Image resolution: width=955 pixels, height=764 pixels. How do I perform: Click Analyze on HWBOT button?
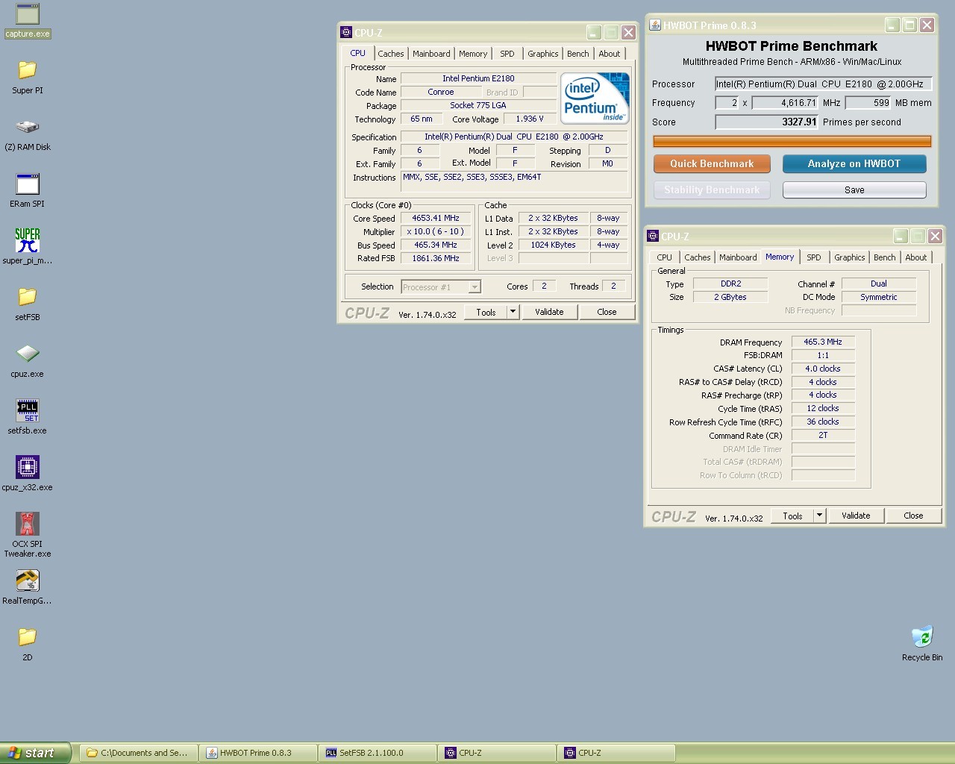click(x=854, y=163)
